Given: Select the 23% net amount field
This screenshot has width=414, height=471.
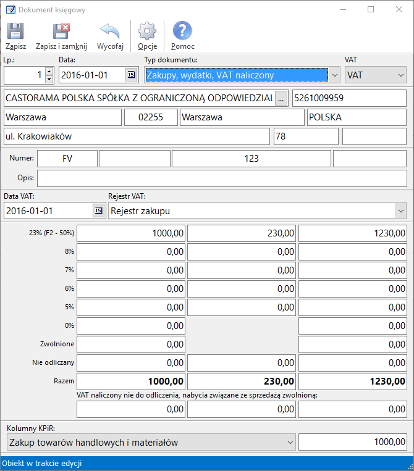Looking at the screenshot, I should 130,233.
